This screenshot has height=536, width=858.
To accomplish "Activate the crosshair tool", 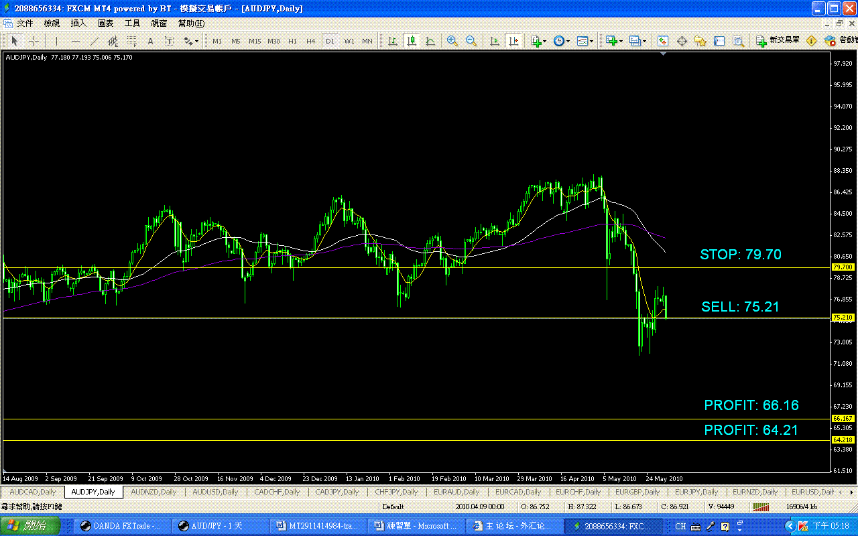I will coord(34,41).
